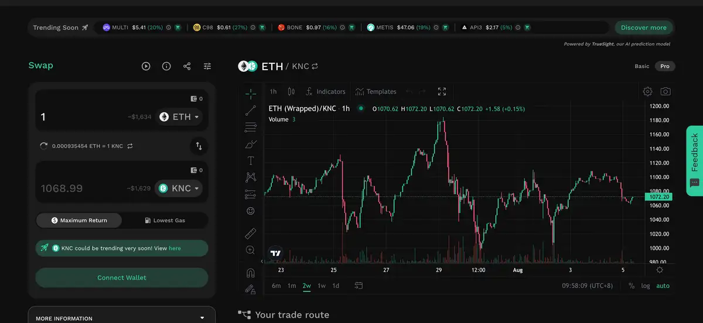The image size is (703, 323).
Task: Click the chart snapshot camera icon
Action: 666,92
